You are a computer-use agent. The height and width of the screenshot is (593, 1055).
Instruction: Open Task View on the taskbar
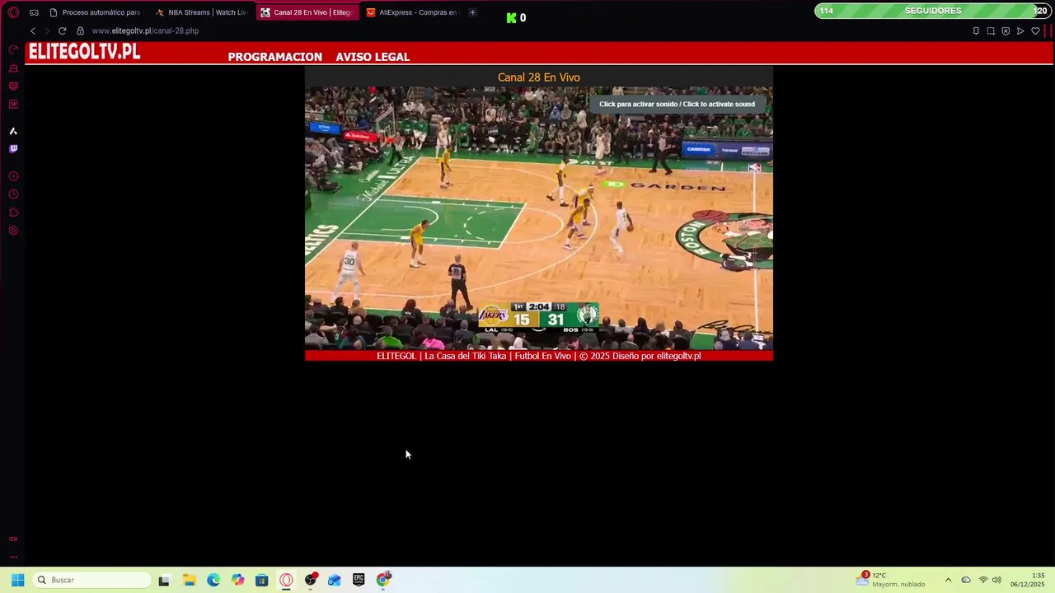(x=164, y=580)
